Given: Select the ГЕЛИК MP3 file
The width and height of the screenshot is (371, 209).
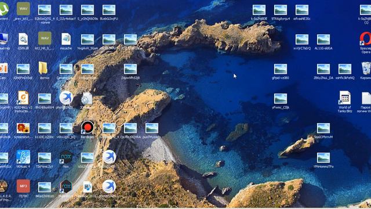Looking at the screenshot, I should pos(23,186).
